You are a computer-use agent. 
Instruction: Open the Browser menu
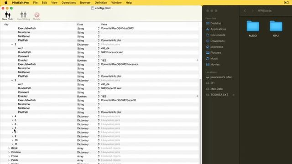coord(85,3)
